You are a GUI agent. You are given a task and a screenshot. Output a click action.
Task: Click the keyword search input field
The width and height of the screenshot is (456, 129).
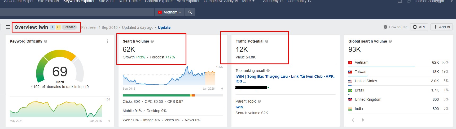[x=77, y=12]
